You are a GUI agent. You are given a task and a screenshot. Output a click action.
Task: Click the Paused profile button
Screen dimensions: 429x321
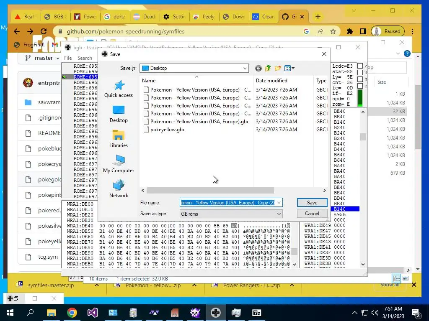coord(387,31)
